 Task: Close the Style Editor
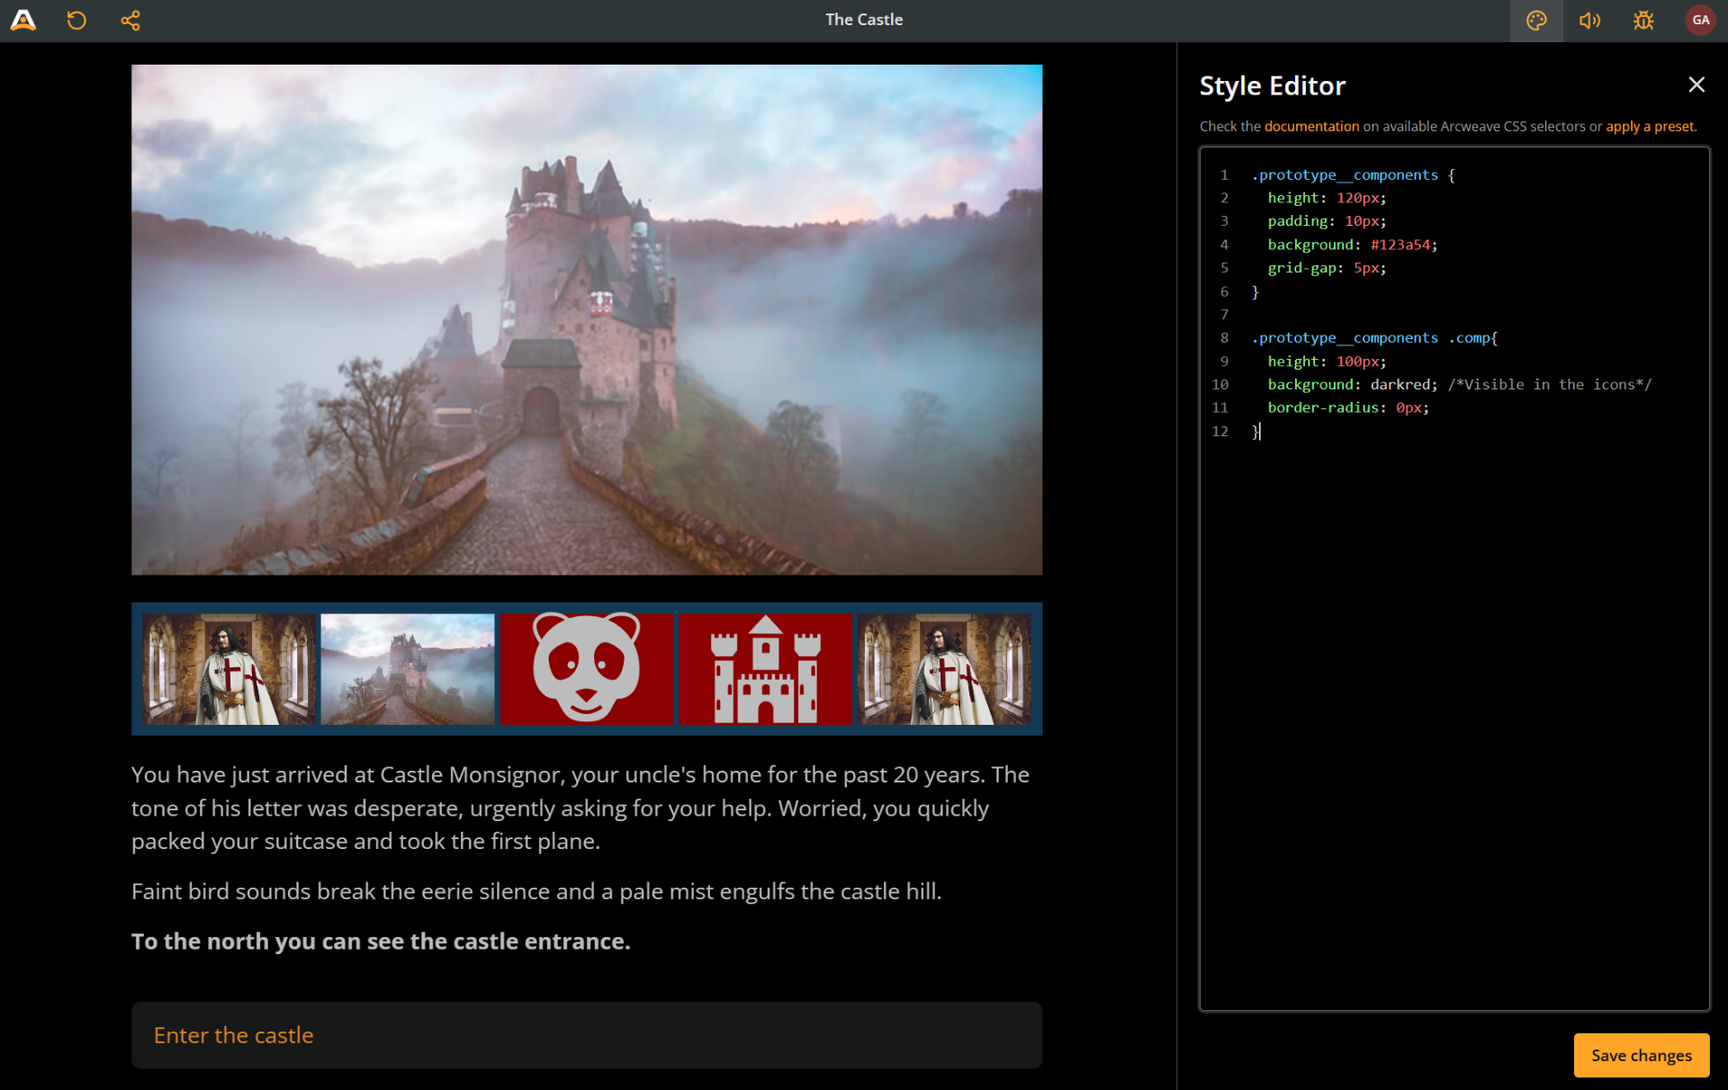(x=1696, y=85)
